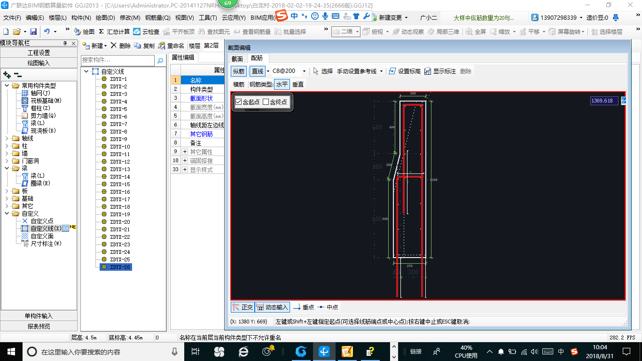Viewport: 642px width, 361px height.
Task: Click the expand-all plus icon in navigator
Action: click(x=7, y=74)
